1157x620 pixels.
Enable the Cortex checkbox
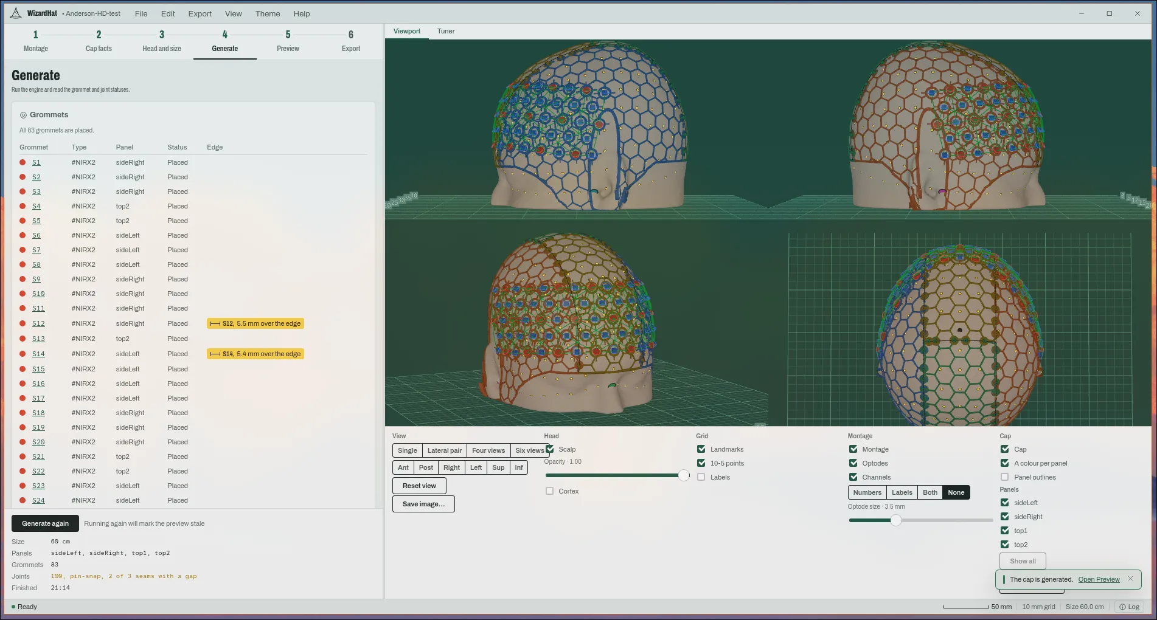550,491
